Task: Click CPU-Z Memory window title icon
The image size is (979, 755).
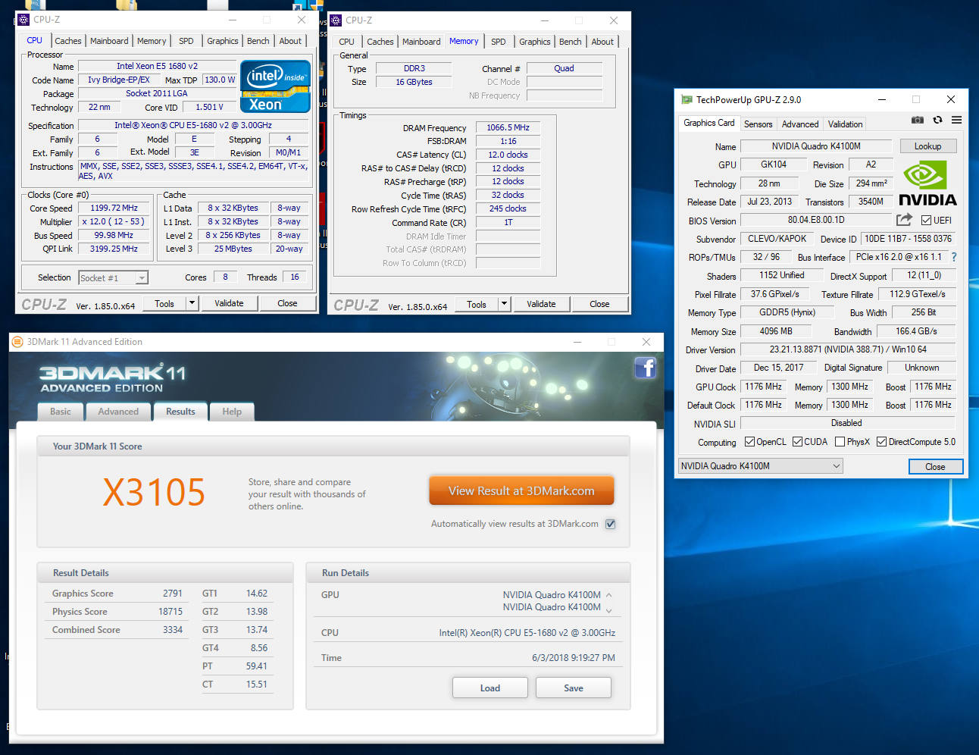Action: (x=336, y=20)
